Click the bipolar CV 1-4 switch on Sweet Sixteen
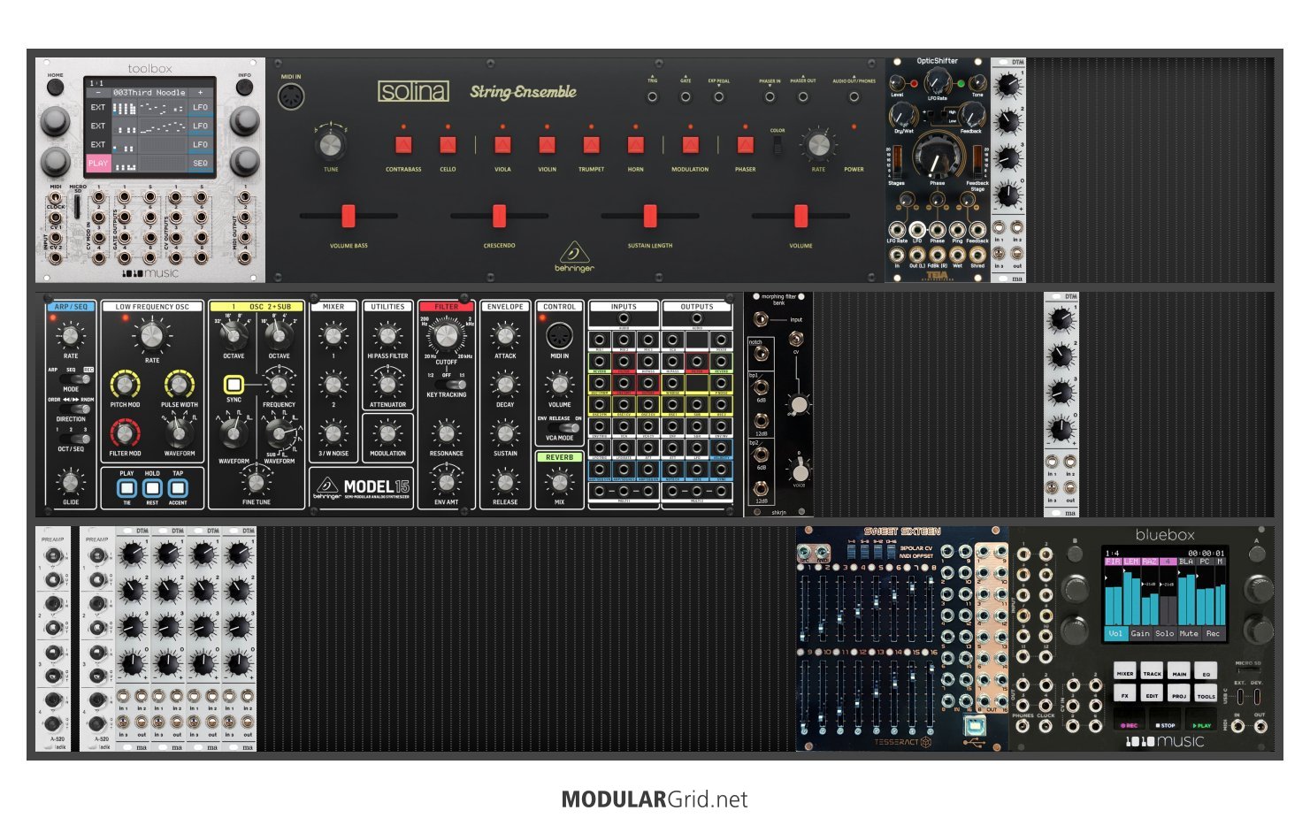Screen dimensions: 1310x818 pyautogui.click(x=852, y=552)
